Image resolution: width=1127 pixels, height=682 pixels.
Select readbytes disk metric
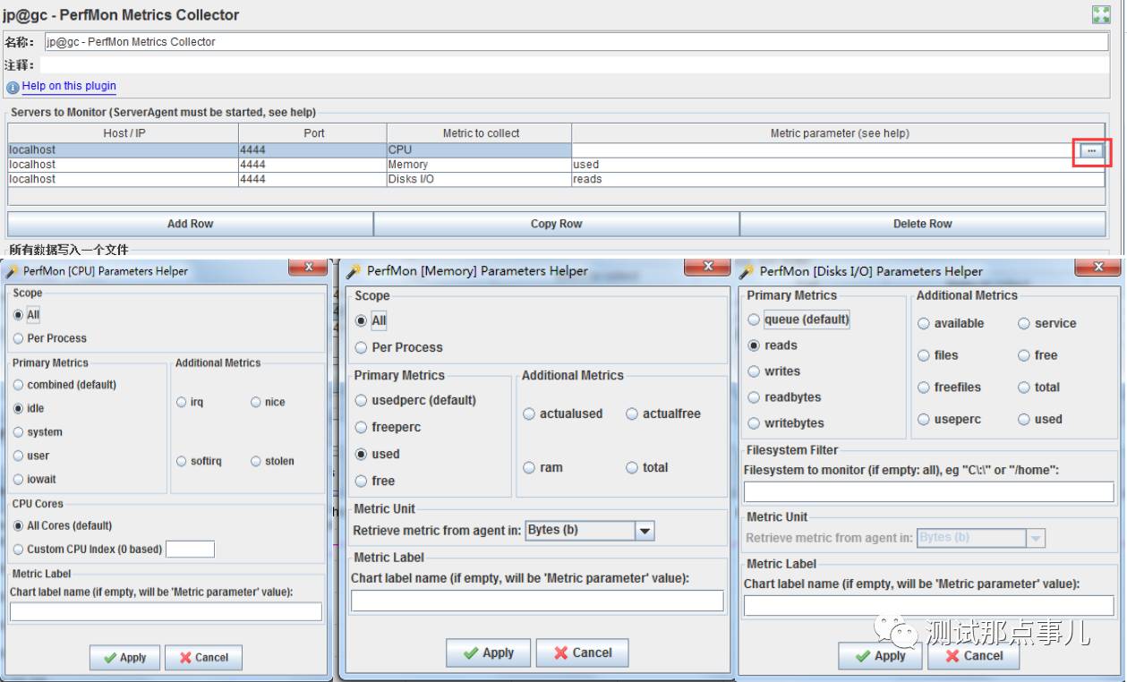(x=784, y=397)
